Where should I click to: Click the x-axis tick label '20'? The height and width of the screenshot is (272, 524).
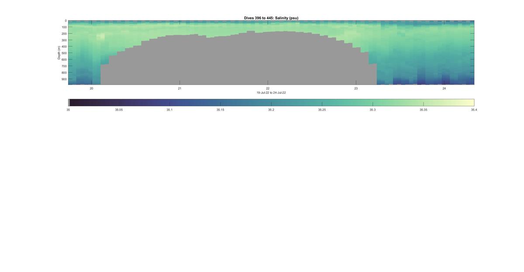point(91,88)
